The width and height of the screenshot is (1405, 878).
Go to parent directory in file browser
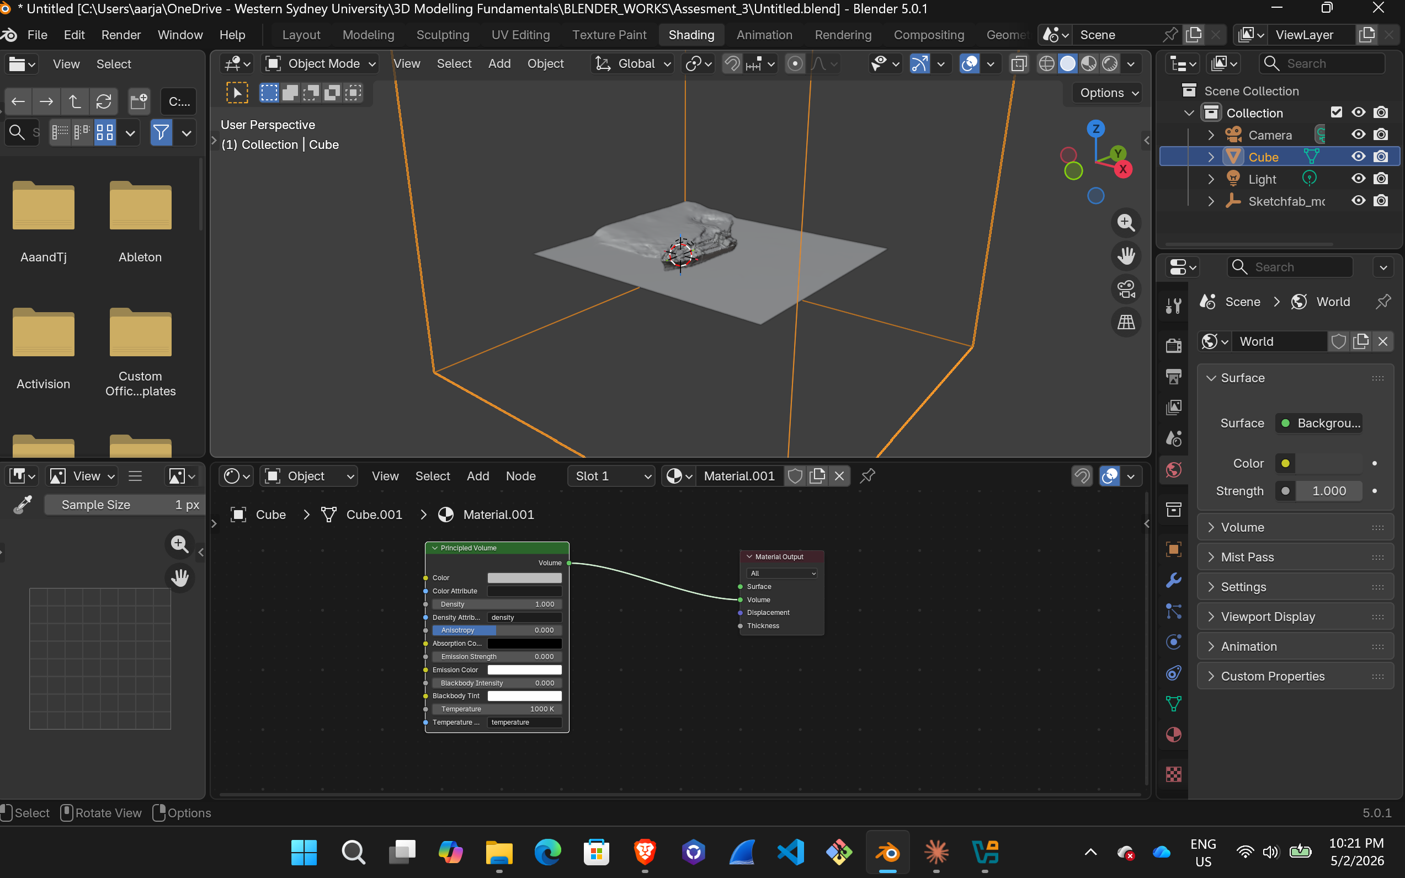pos(75,101)
